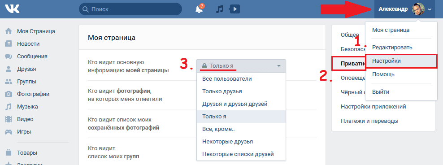Click the VK logo

(x=12, y=9)
